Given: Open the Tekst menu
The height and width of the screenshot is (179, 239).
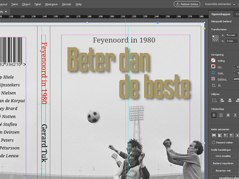Looking at the screenshot, I should click(14, 4).
